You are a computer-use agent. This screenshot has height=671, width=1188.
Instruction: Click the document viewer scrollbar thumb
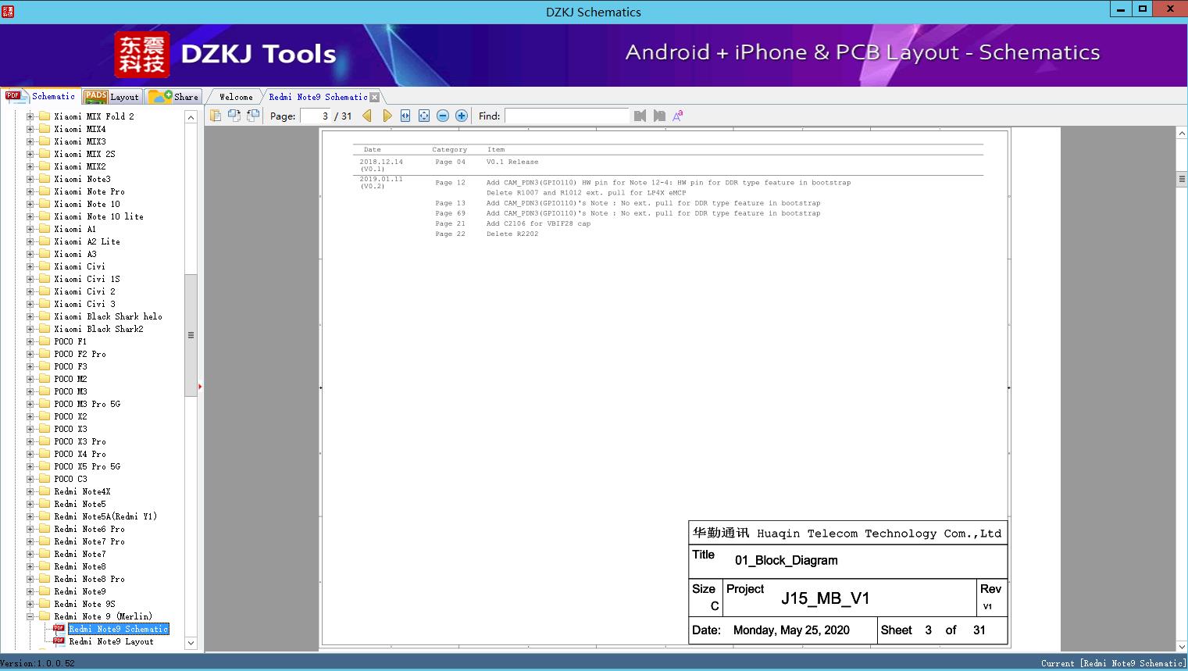(1182, 179)
